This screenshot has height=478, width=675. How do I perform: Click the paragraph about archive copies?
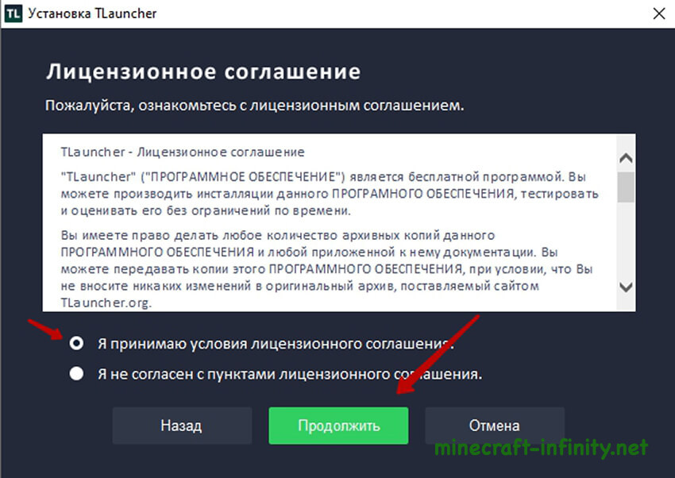[326, 269]
